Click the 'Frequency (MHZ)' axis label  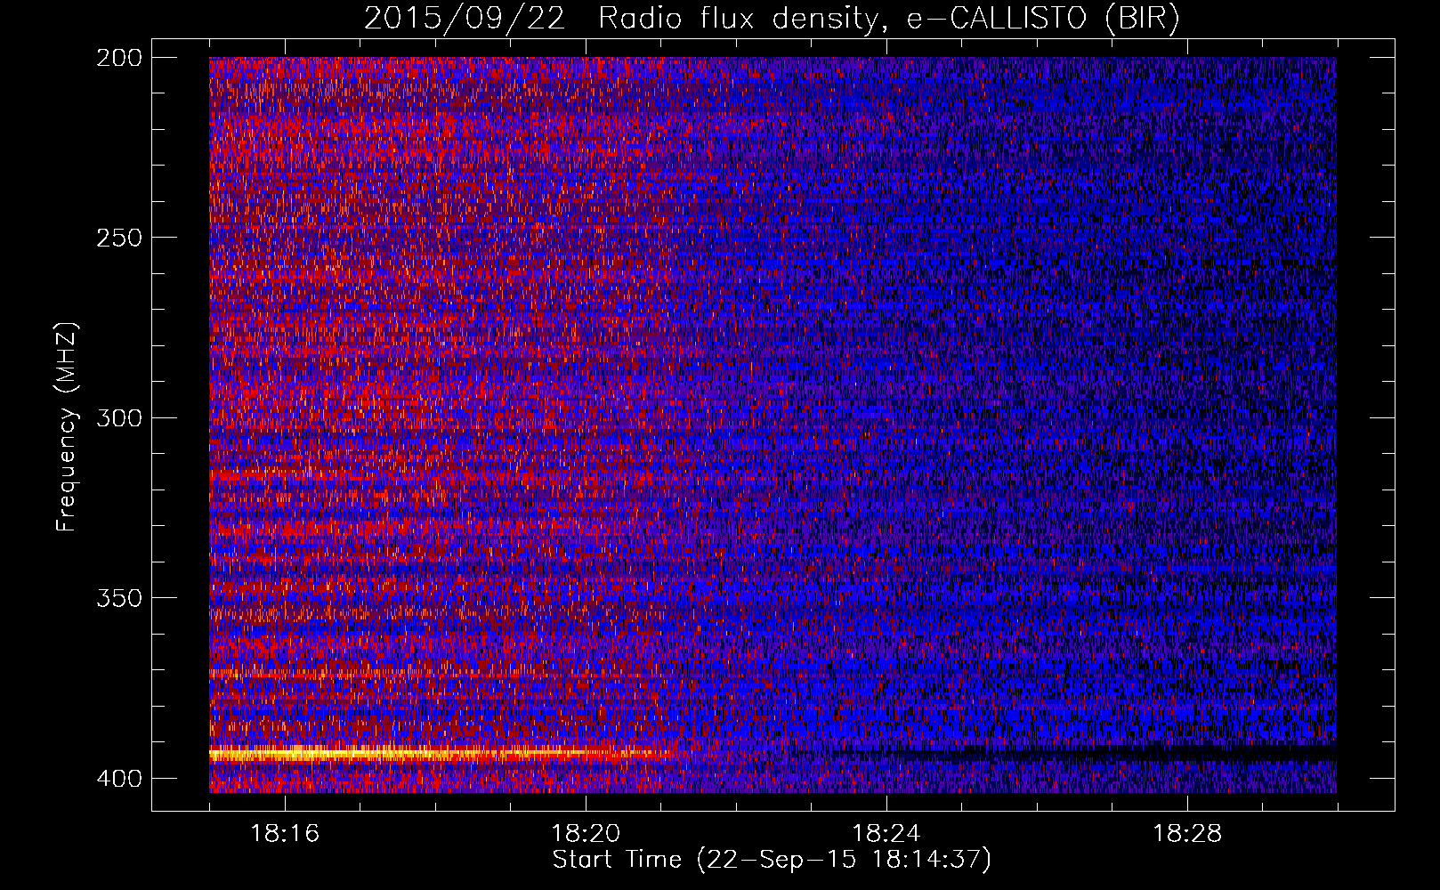67,426
